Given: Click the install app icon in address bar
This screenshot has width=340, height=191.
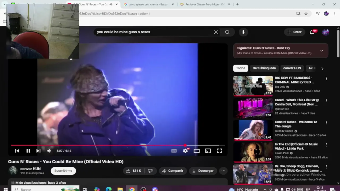Looking at the screenshot, I should 298,14.
